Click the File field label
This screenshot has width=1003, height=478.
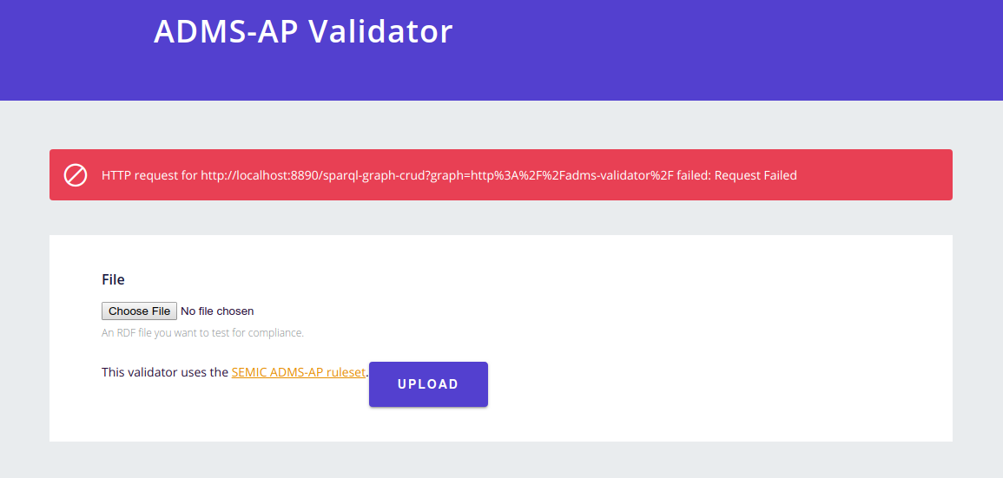pyautogui.click(x=113, y=279)
